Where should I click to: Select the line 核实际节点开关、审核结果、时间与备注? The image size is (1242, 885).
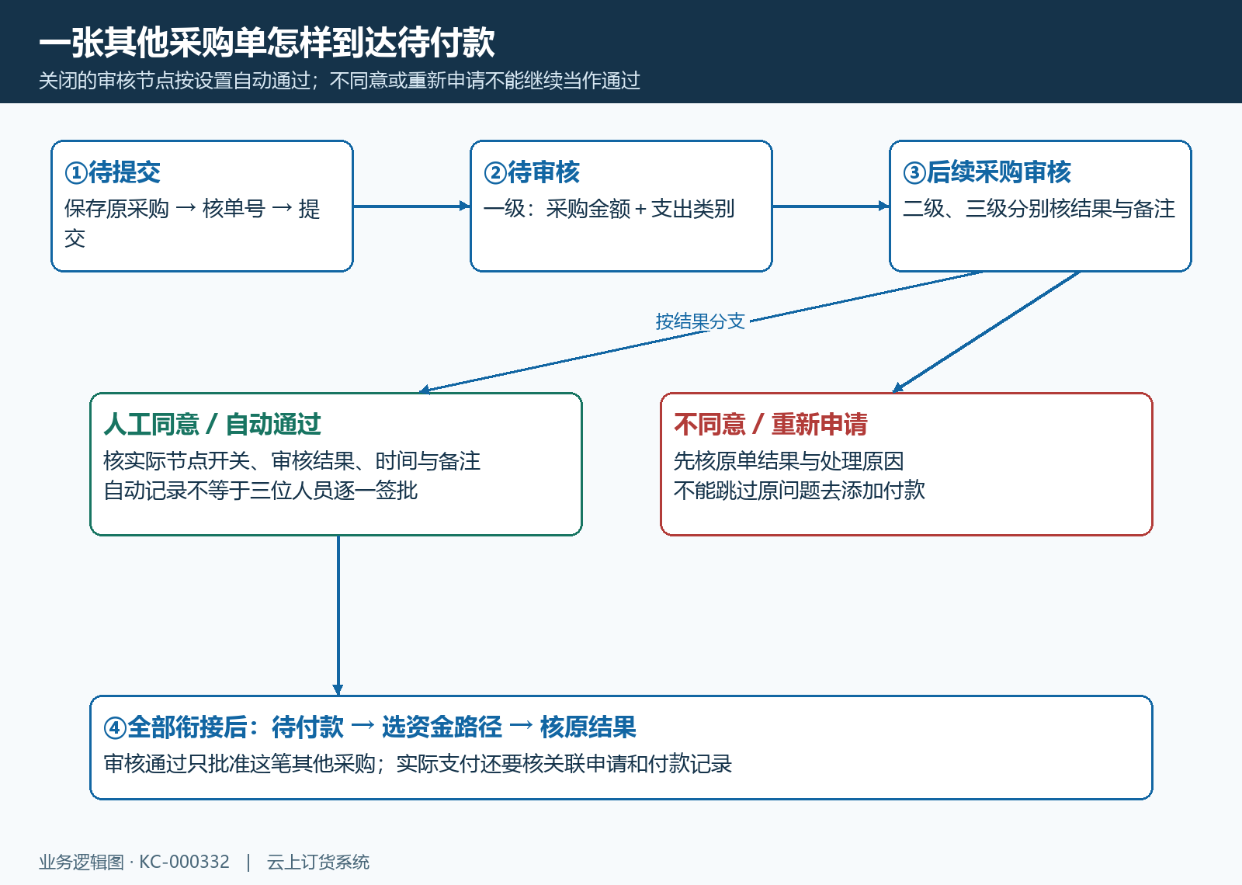tap(292, 461)
